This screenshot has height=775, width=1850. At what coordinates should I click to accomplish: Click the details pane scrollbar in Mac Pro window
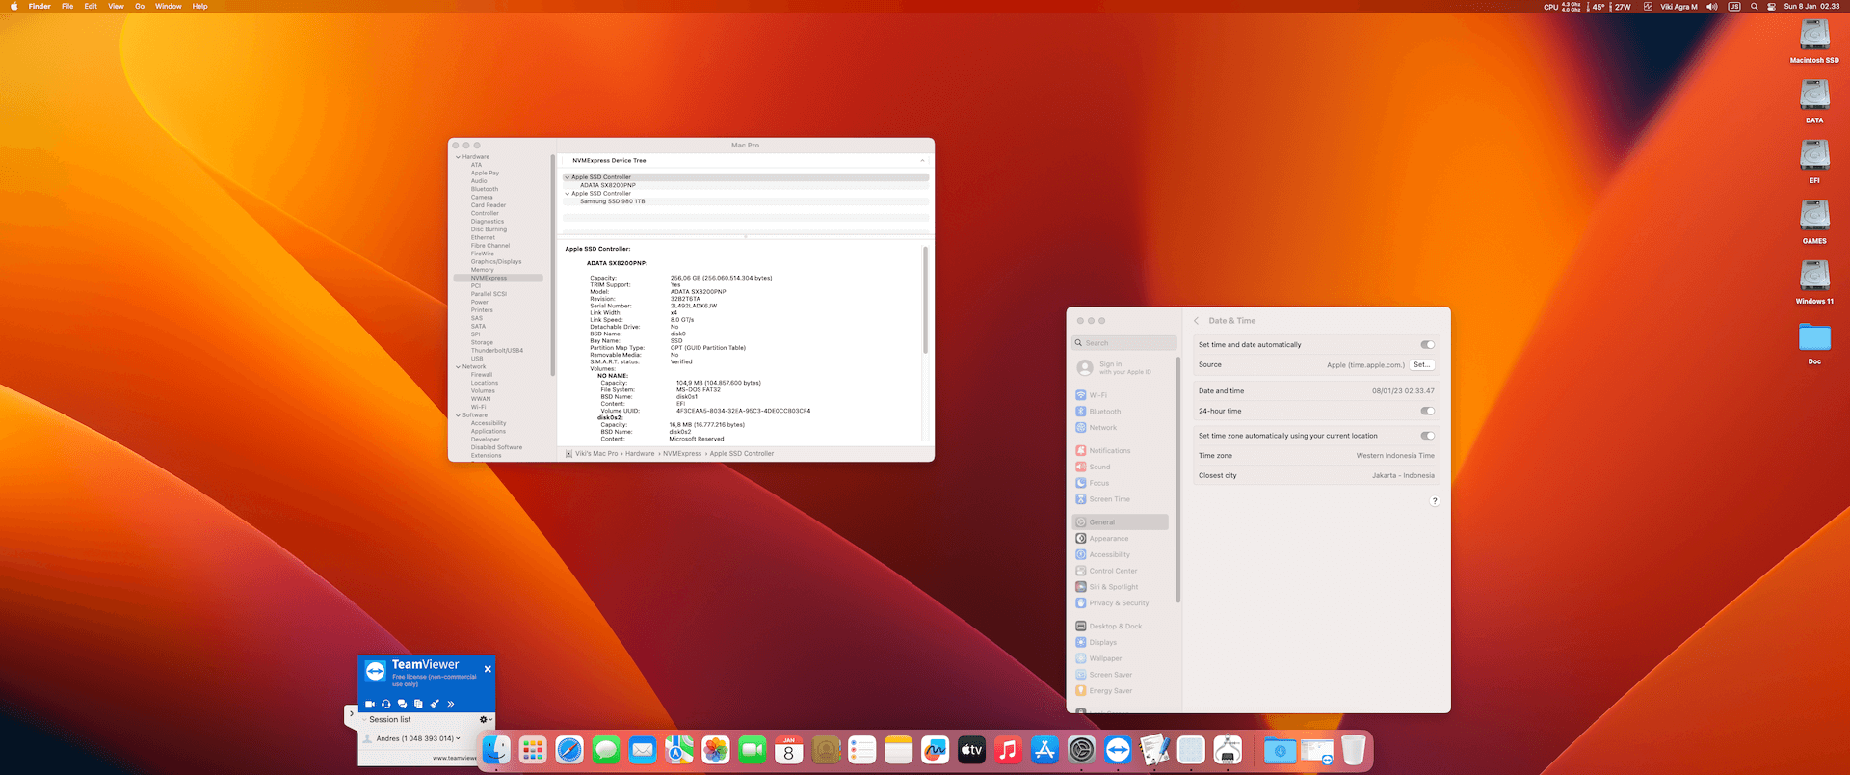click(x=926, y=300)
